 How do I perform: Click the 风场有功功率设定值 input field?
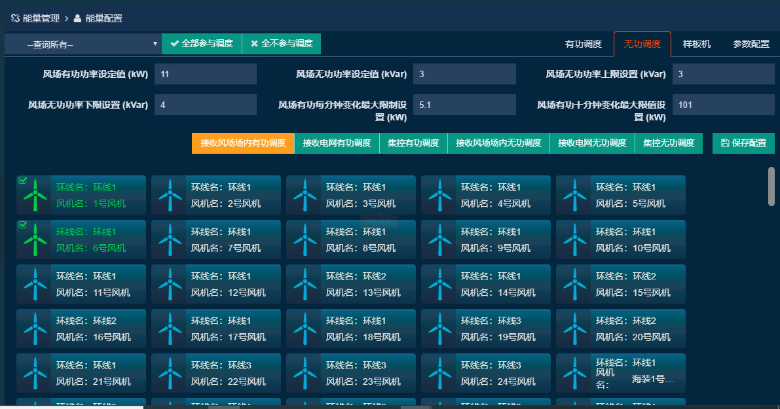tap(206, 73)
